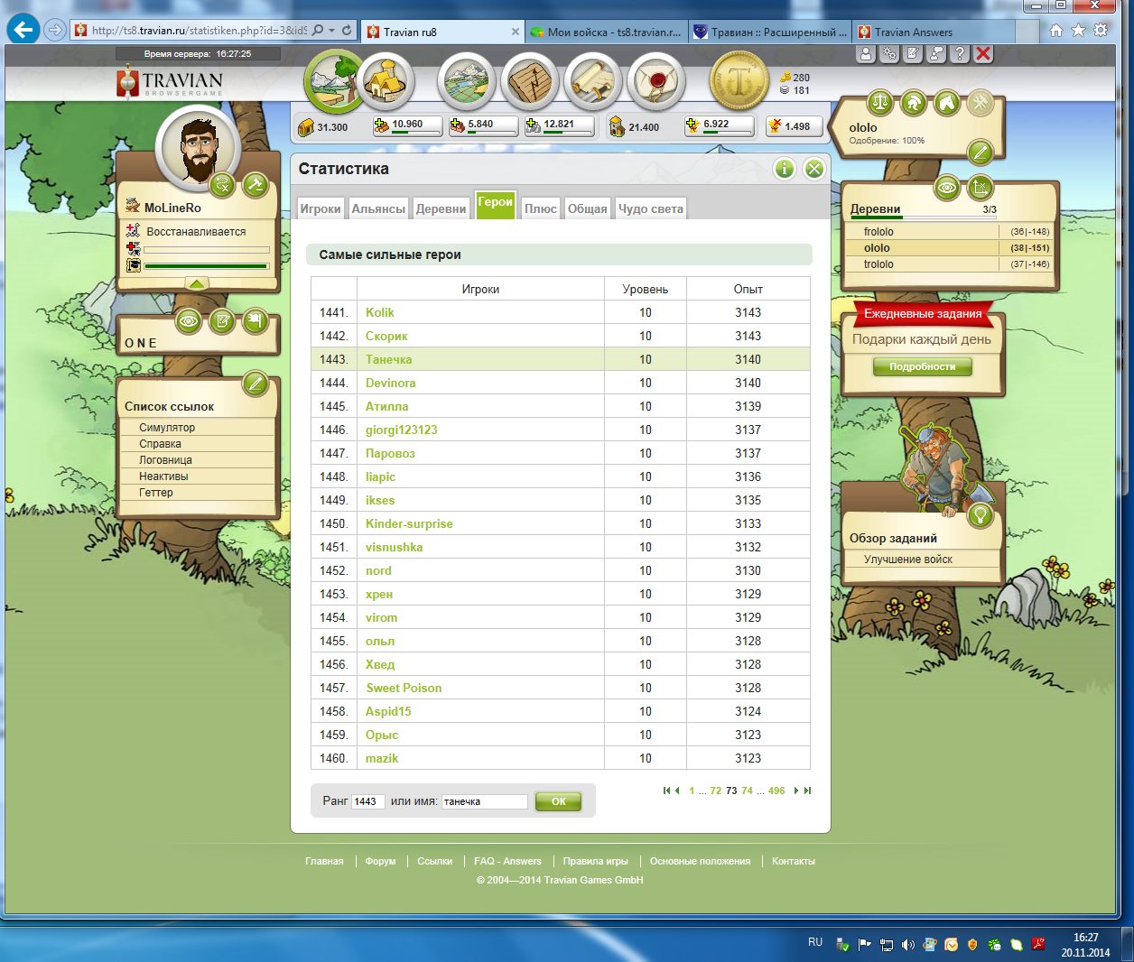Open the Форум footer link
This screenshot has width=1134, height=962.
(381, 861)
